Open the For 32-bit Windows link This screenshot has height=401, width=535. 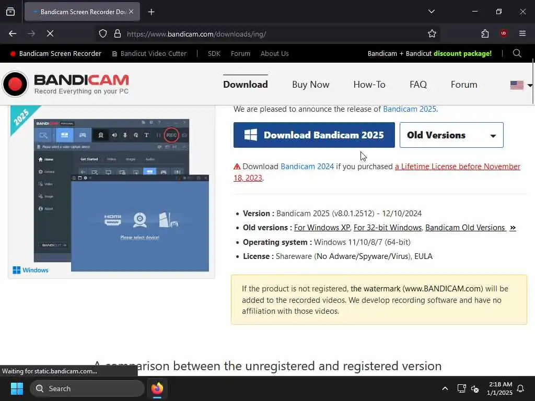388,228
